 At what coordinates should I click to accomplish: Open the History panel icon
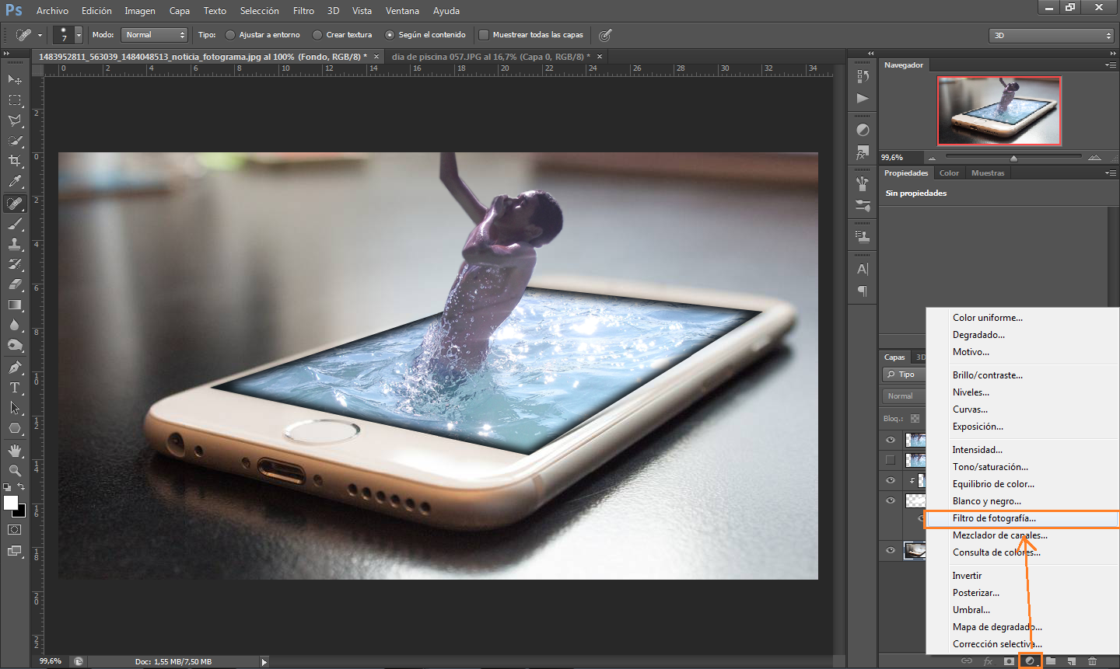pos(863,76)
